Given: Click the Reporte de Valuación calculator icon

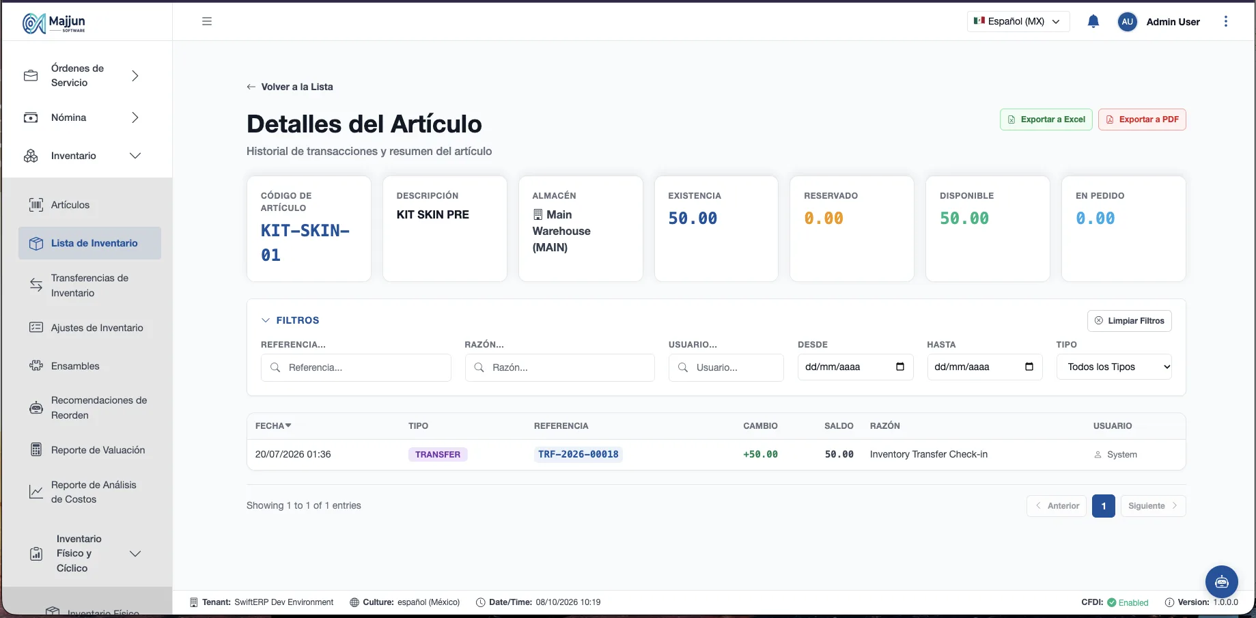Looking at the screenshot, I should [36, 450].
